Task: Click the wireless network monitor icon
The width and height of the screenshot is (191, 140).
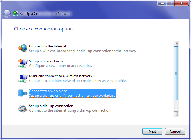Action: click(23, 78)
